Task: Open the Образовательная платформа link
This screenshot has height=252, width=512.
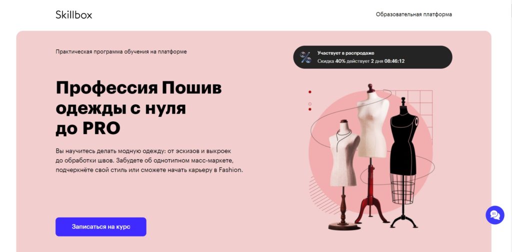Action: tap(413, 14)
